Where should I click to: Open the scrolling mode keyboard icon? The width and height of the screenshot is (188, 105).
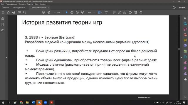pyautogui.click(x=106, y=12)
